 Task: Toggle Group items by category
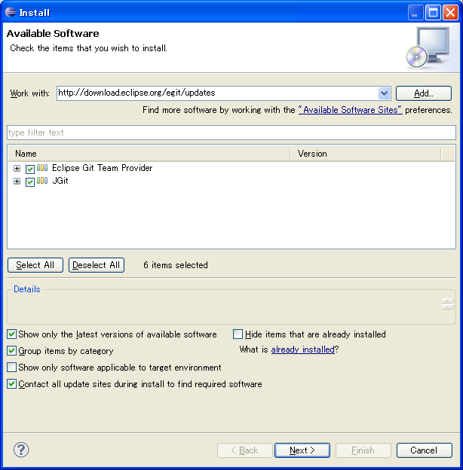[12, 350]
